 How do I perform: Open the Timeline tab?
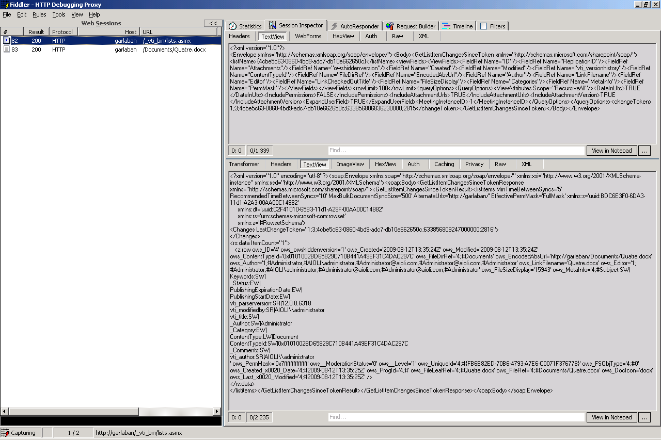457,26
